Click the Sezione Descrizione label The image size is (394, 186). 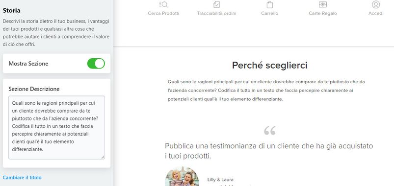click(34, 89)
